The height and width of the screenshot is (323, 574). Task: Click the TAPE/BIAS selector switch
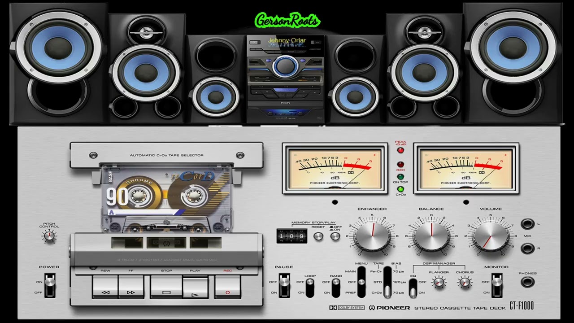click(387, 282)
